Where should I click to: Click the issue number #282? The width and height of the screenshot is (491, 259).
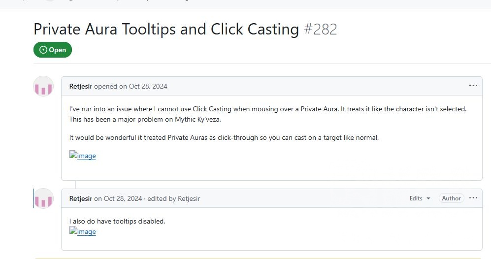(x=320, y=30)
